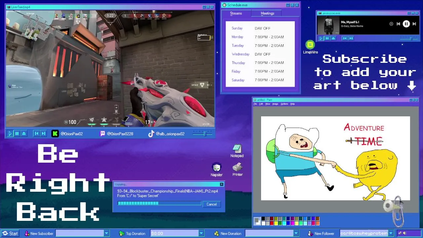Click the eject button in Live Feed controls

click(x=24, y=134)
